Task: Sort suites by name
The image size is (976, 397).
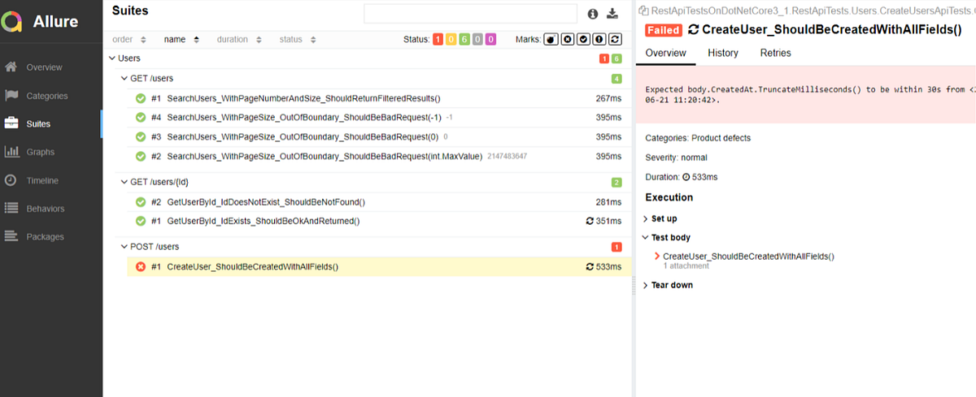Action: point(181,39)
